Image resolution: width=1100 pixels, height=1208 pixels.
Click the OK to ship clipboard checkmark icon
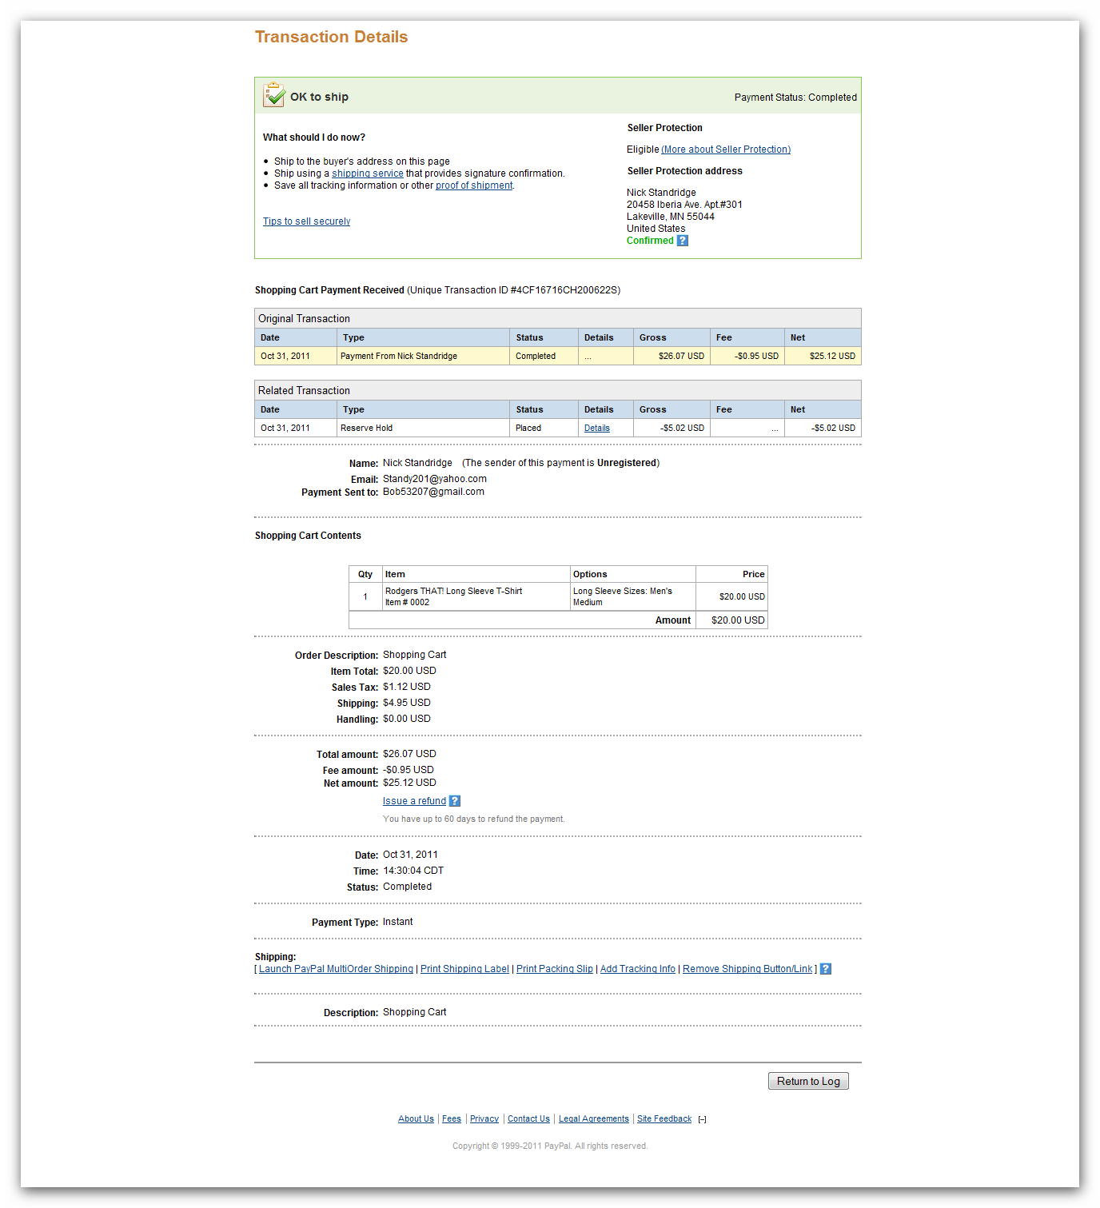(x=274, y=95)
